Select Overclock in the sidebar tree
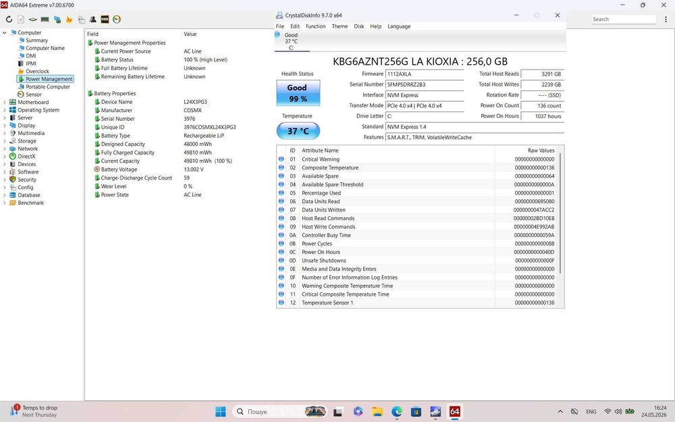The image size is (675, 422). (37, 72)
